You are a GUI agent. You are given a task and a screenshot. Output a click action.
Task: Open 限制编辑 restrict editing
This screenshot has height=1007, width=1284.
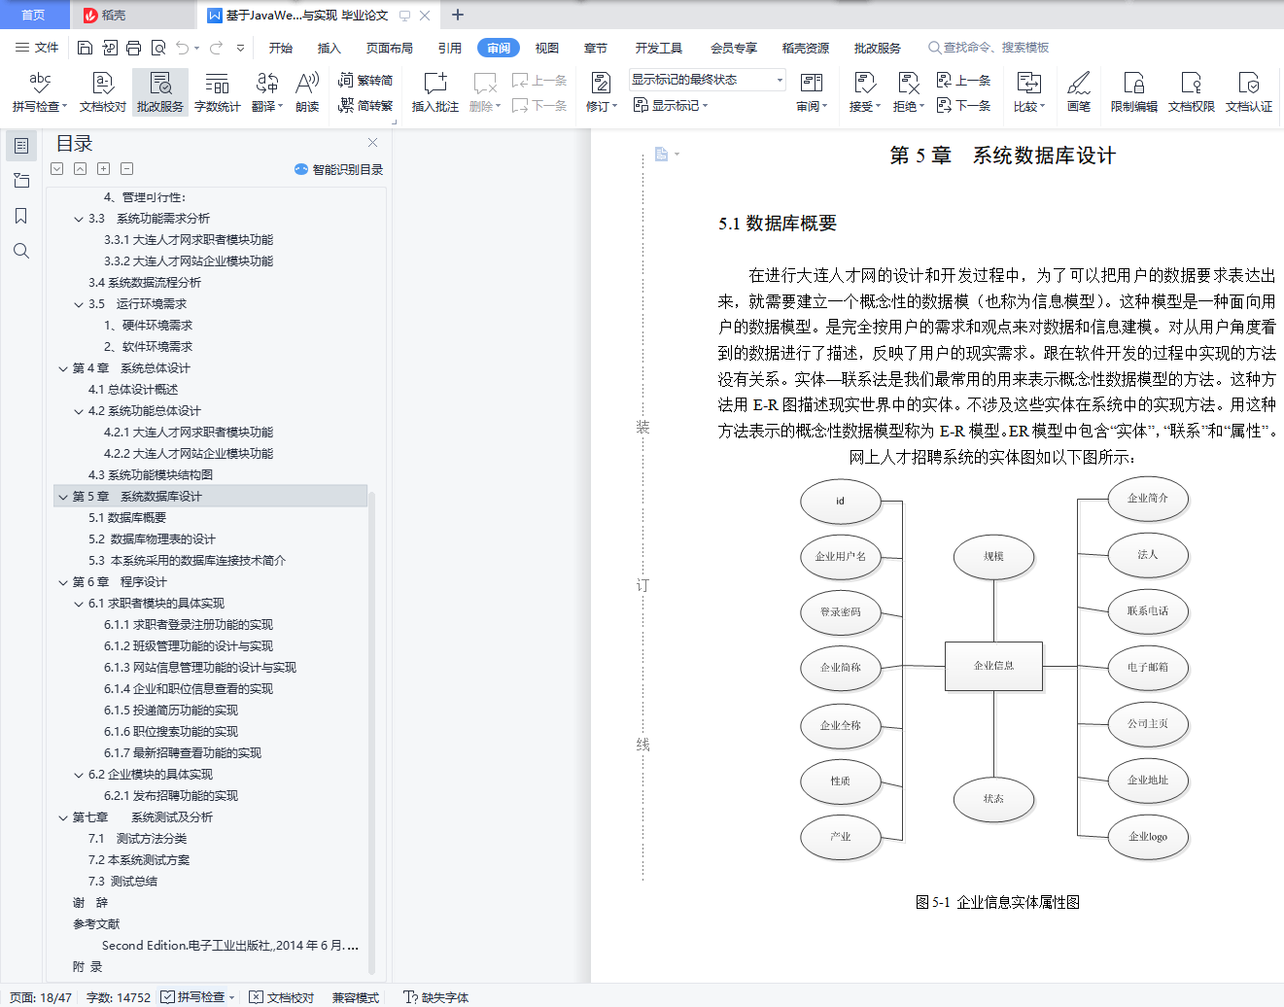click(x=1134, y=92)
